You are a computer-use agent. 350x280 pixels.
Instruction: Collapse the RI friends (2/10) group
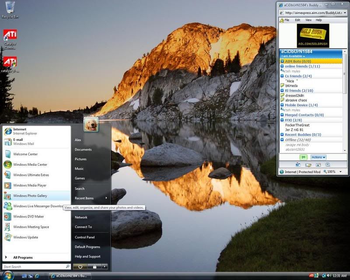[x=282, y=91]
